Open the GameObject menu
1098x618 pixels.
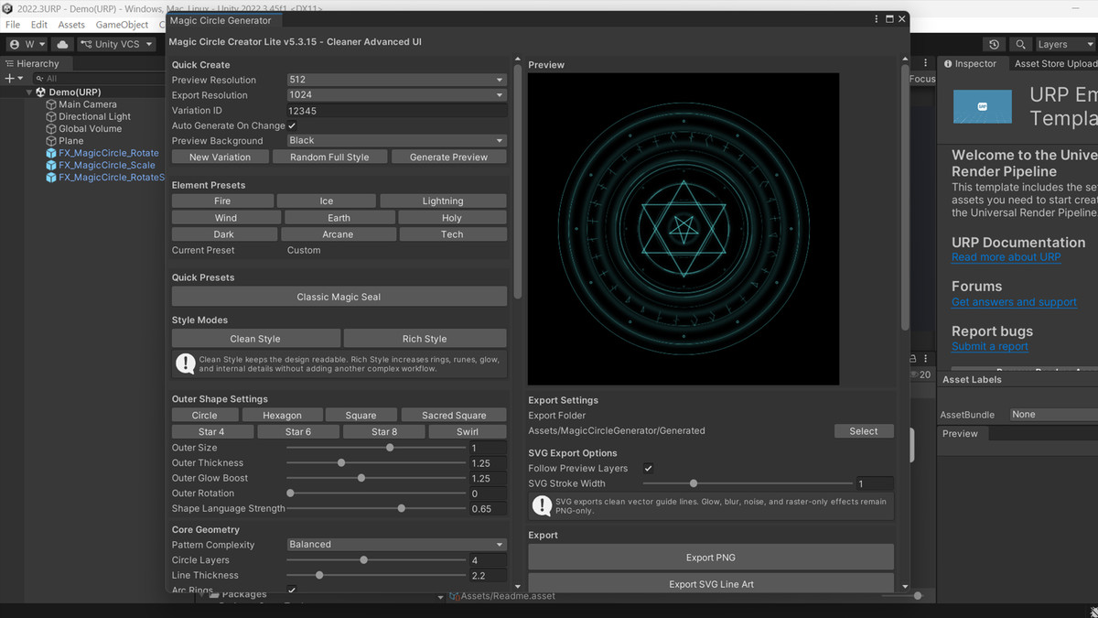click(122, 25)
